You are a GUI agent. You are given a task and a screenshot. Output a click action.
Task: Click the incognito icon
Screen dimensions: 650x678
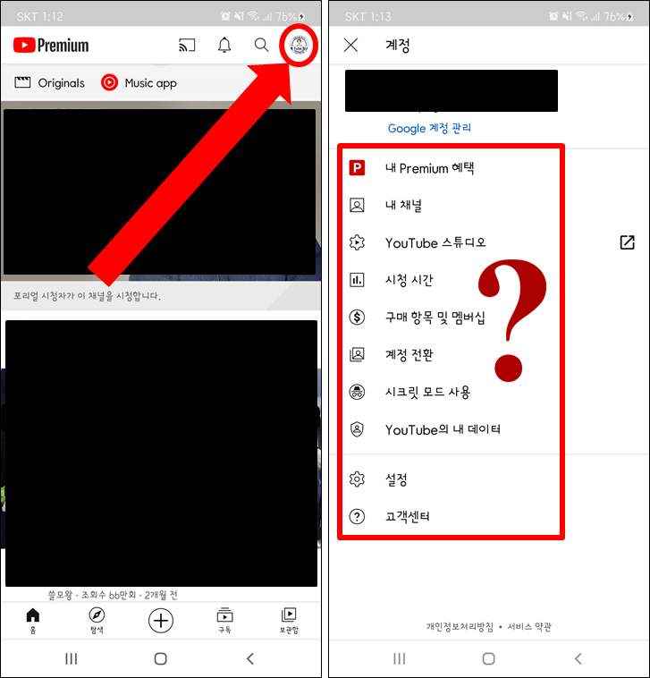coord(357,392)
